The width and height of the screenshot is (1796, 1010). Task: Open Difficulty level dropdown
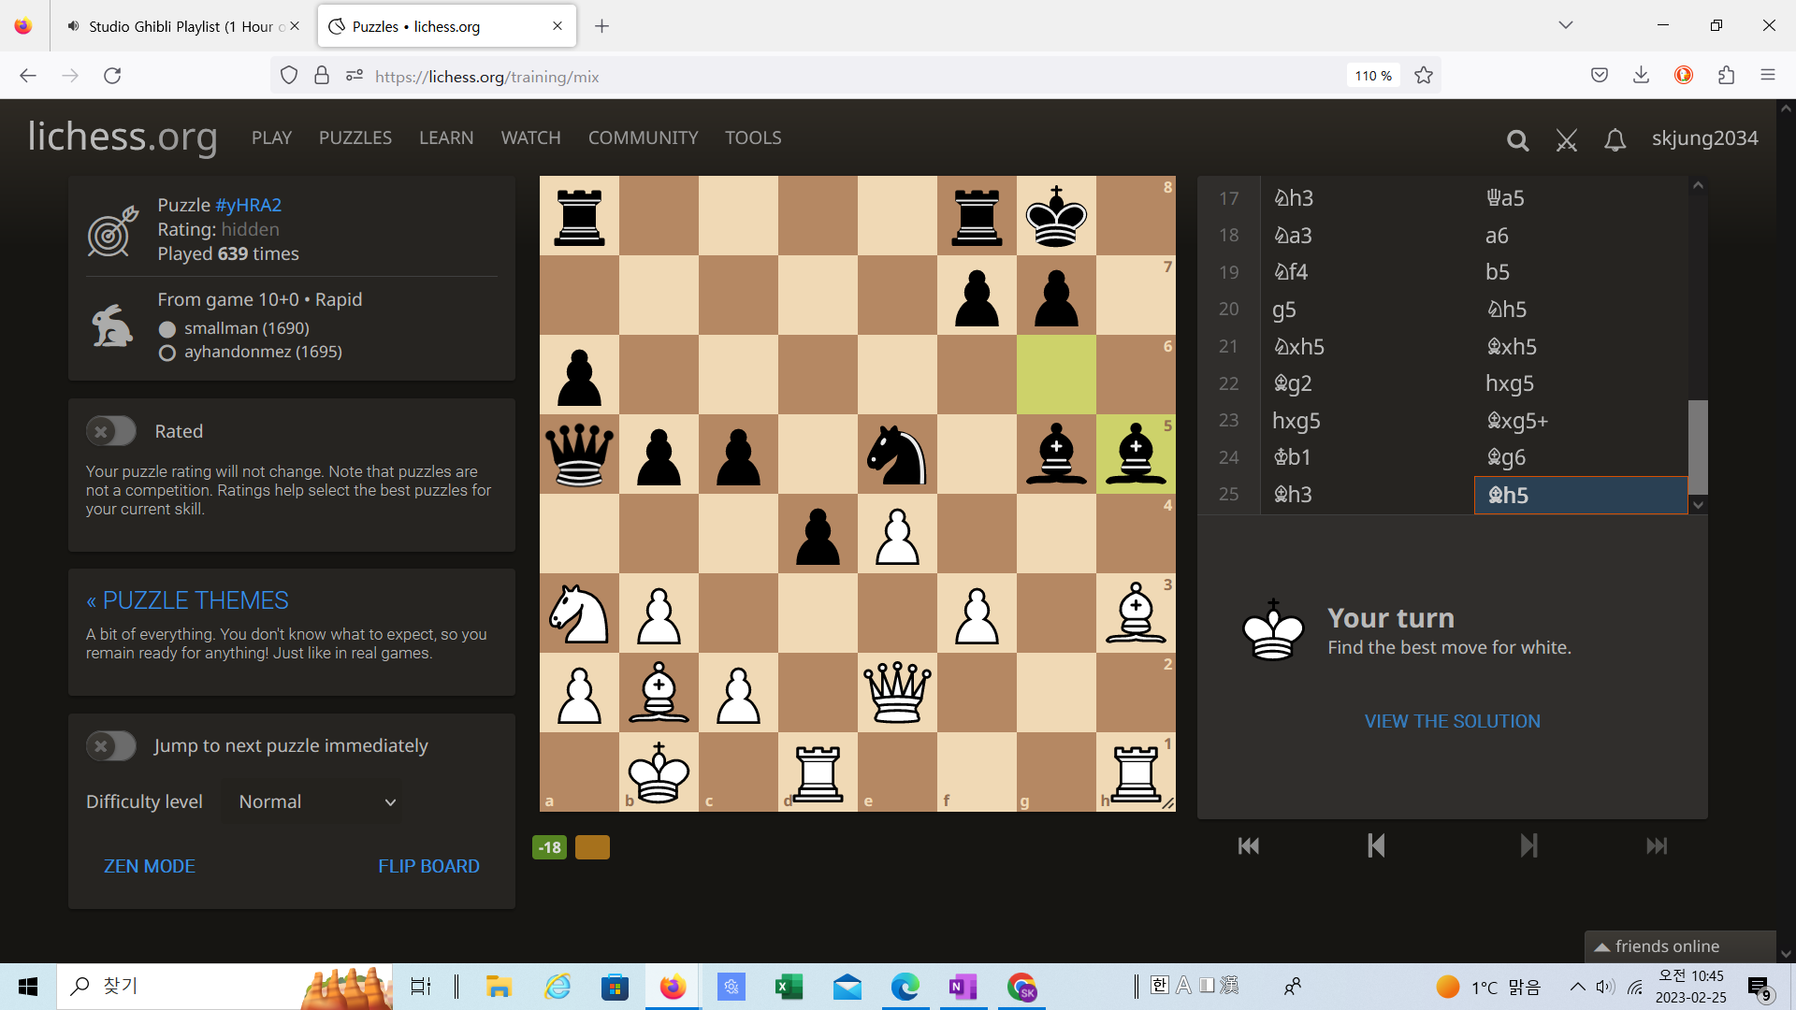311,801
